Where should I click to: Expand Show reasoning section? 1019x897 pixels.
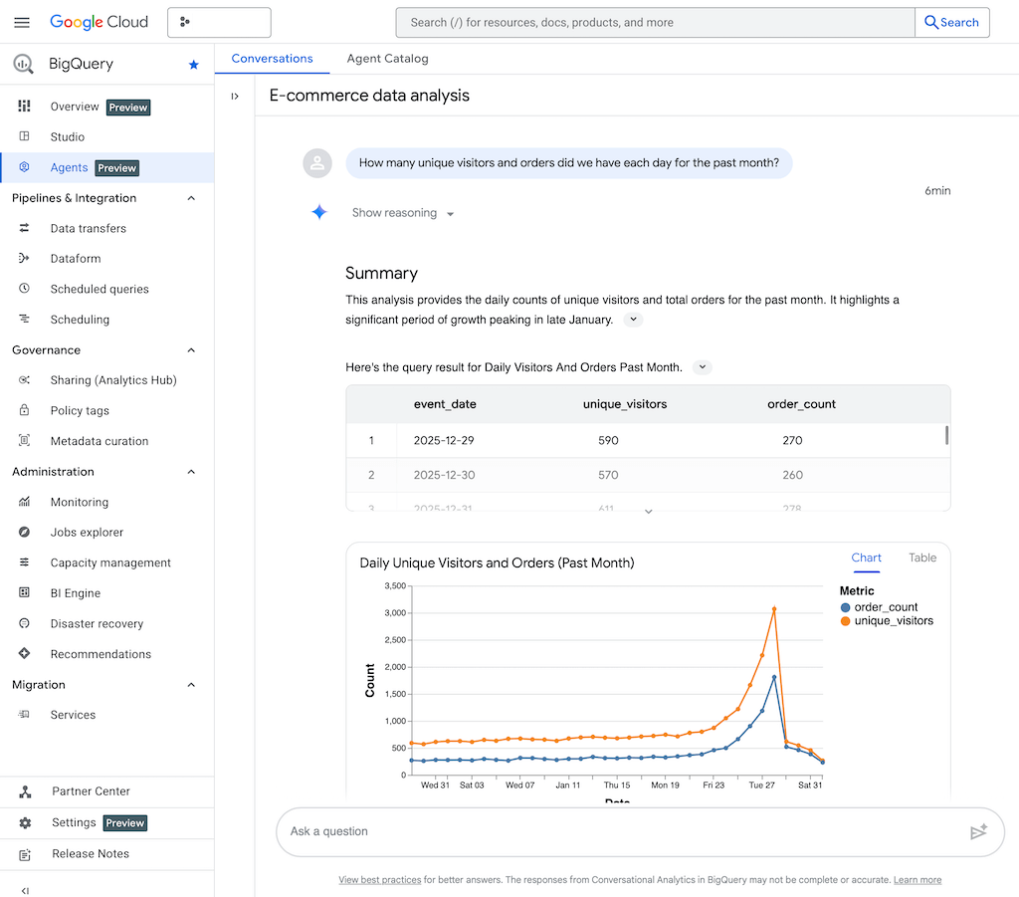pos(403,213)
